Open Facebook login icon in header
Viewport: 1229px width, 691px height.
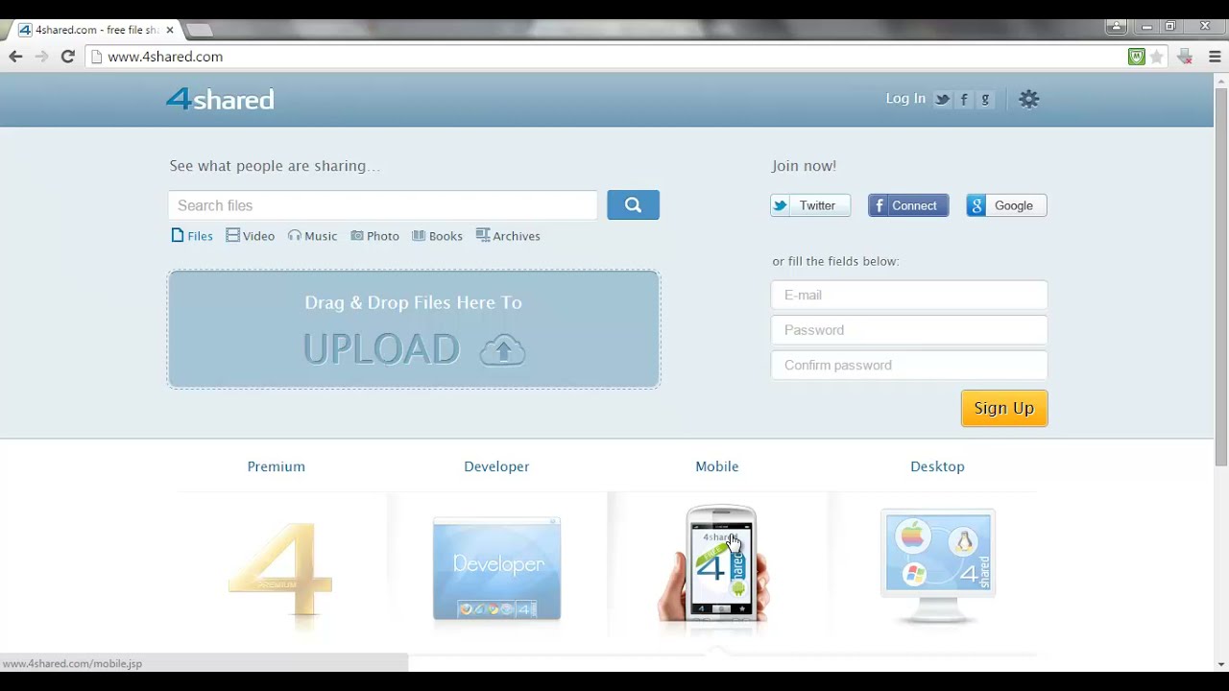pyautogui.click(x=964, y=99)
